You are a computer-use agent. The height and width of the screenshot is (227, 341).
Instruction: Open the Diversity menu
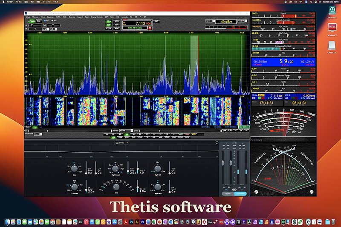point(72,17)
